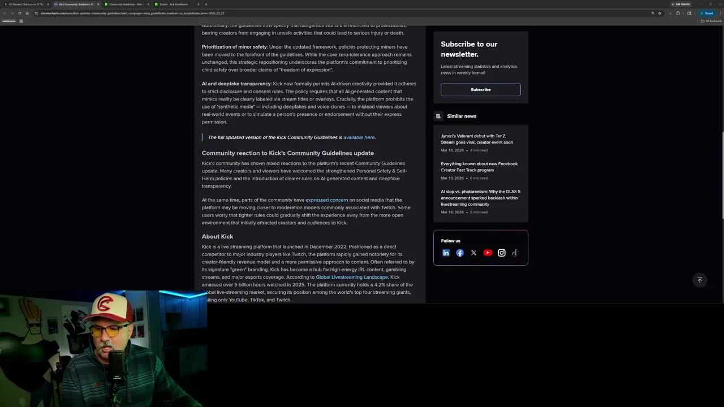
Task: Click the Paused profile button
Action: click(x=707, y=13)
